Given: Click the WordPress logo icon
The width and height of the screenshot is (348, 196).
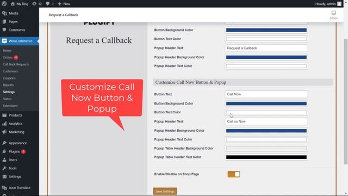Looking at the screenshot, I should (x=4, y=4).
